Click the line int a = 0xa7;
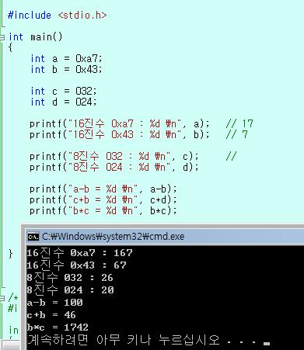Image resolution: width=304 pixels, height=350 pixels. (66, 59)
